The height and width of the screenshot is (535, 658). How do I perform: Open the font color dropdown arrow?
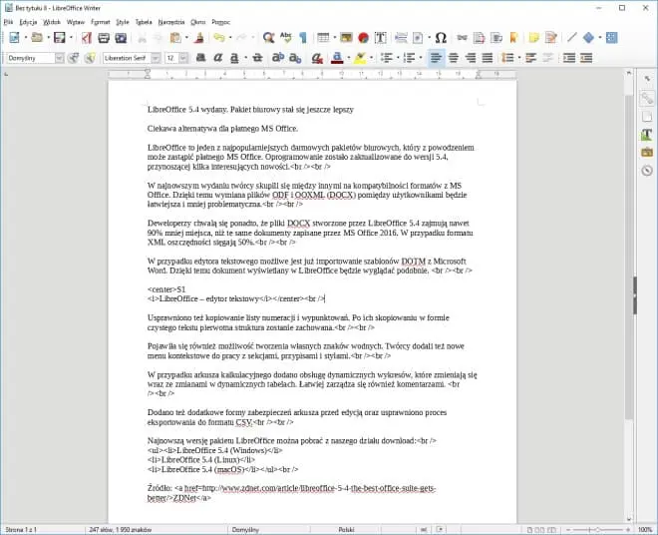(349, 58)
